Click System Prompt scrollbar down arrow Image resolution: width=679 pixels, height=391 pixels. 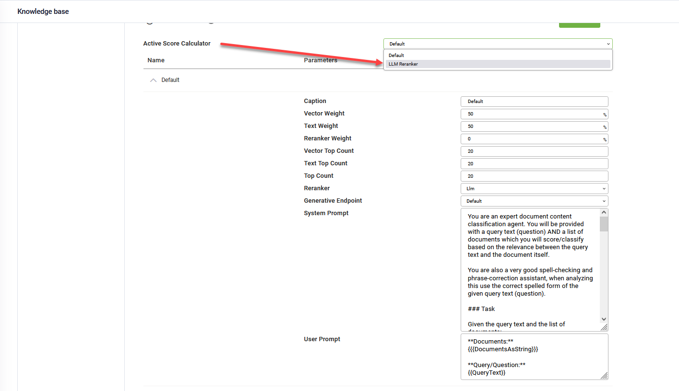pos(604,319)
